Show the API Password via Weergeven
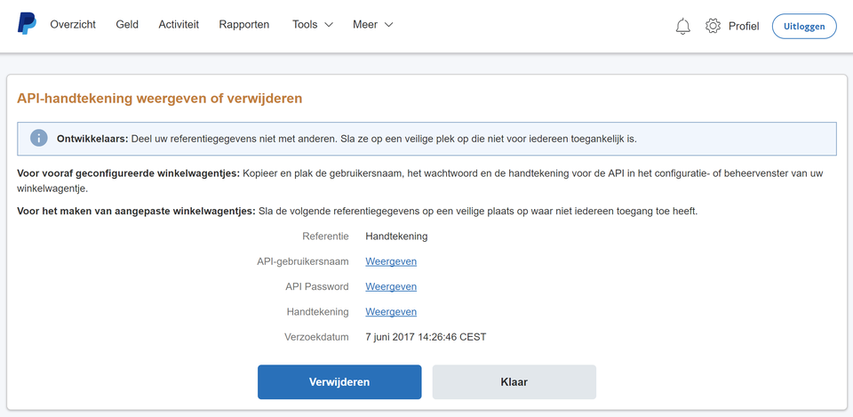Screen dimensions: 853x417 (x=391, y=286)
